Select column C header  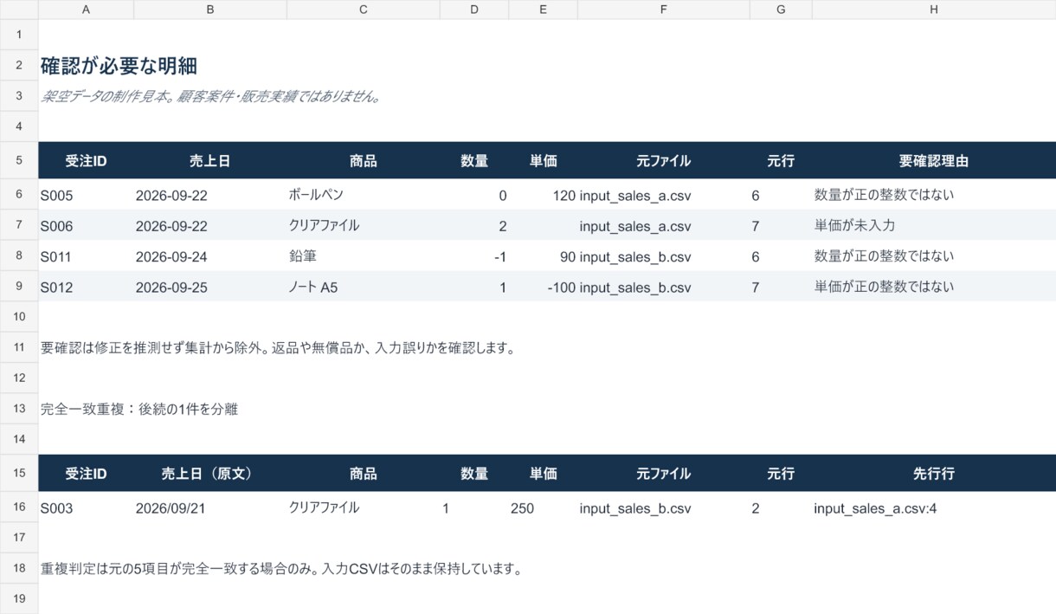click(364, 10)
